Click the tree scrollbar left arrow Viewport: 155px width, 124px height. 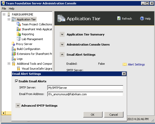point(3,113)
